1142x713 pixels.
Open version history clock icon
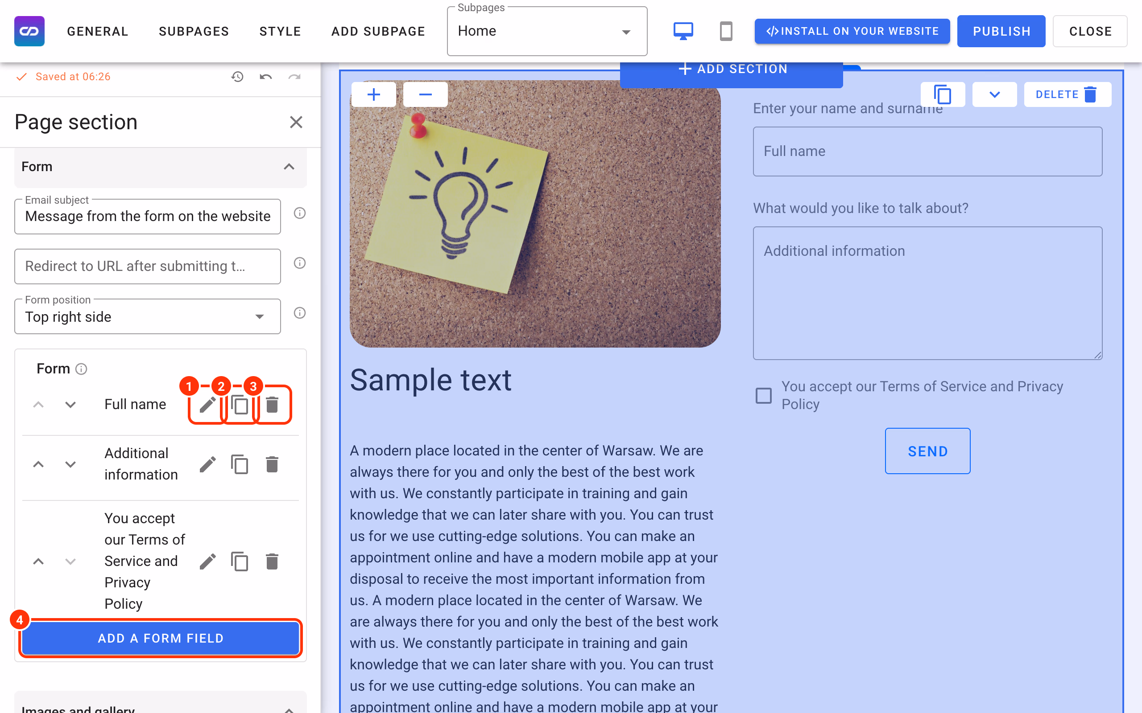point(237,76)
